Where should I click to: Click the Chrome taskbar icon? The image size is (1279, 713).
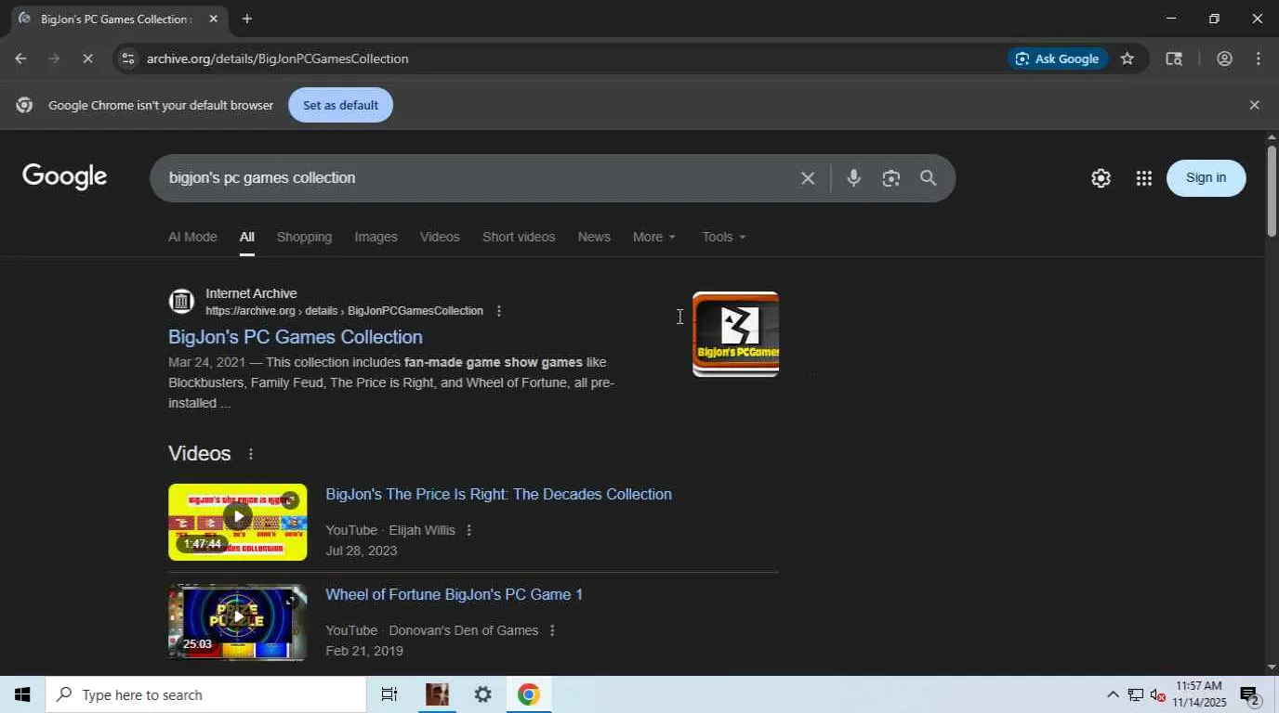[x=529, y=694]
